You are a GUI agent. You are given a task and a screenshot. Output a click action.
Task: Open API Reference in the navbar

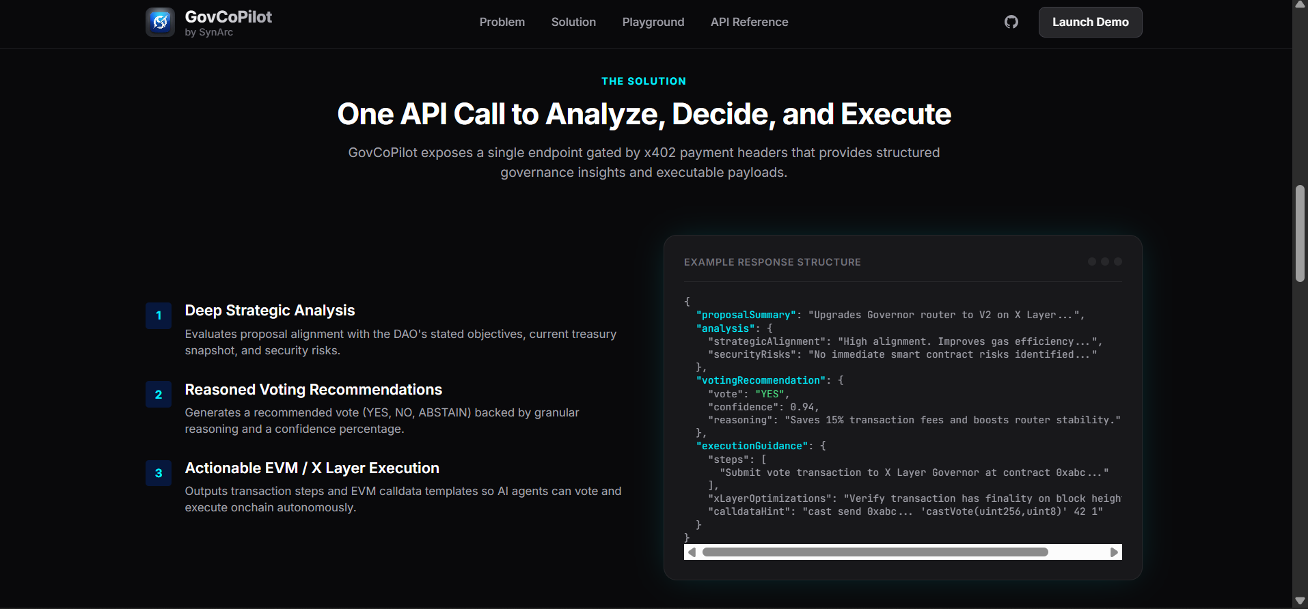click(749, 22)
